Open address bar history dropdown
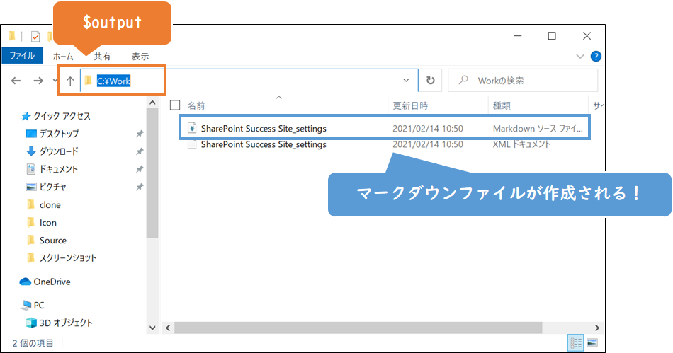 pos(406,81)
